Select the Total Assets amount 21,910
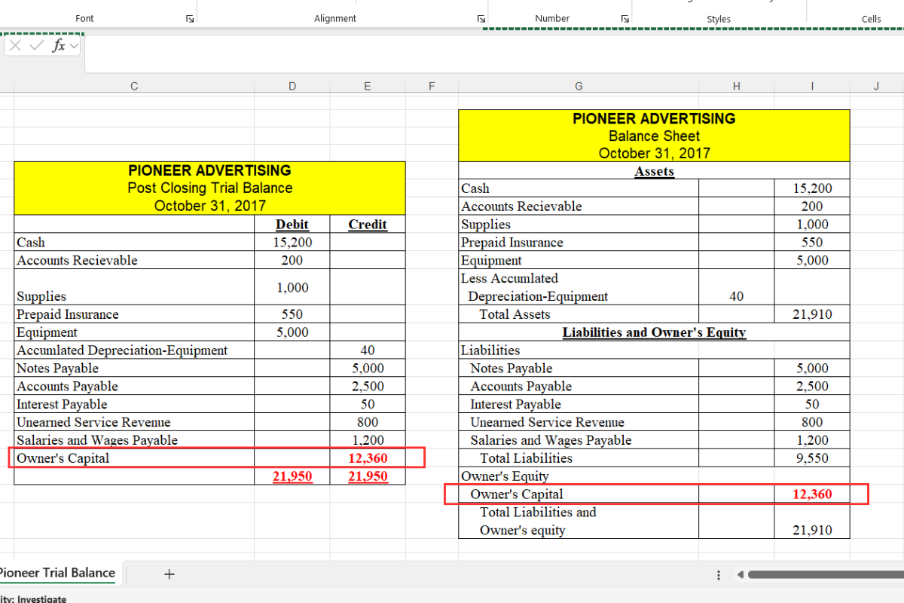Viewport: 904px width, 603px height. pyautogui.click(x=812, y=314)
